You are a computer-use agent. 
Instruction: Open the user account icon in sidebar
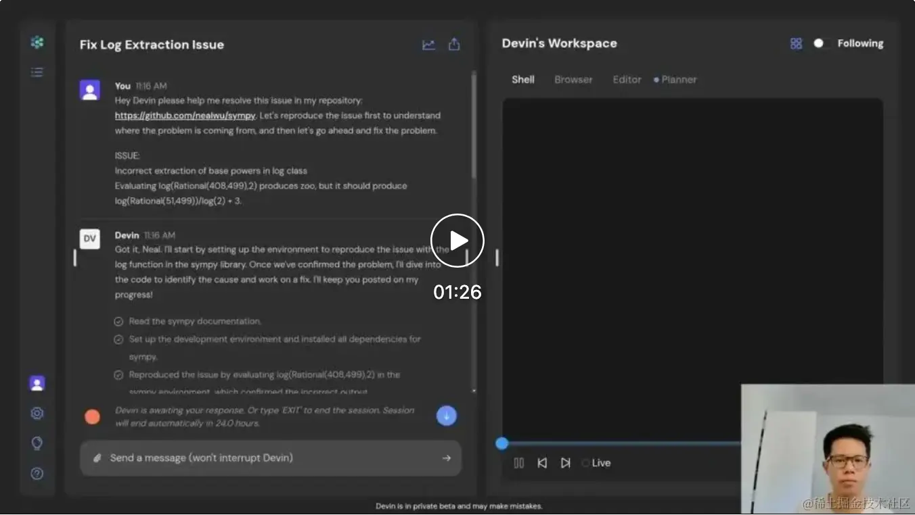tap(37, 384)
